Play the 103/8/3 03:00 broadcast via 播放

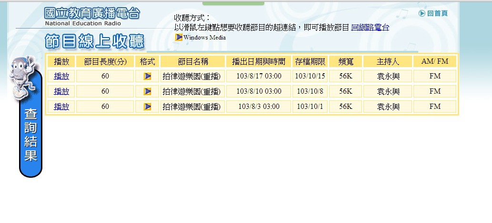coord(61,107)
